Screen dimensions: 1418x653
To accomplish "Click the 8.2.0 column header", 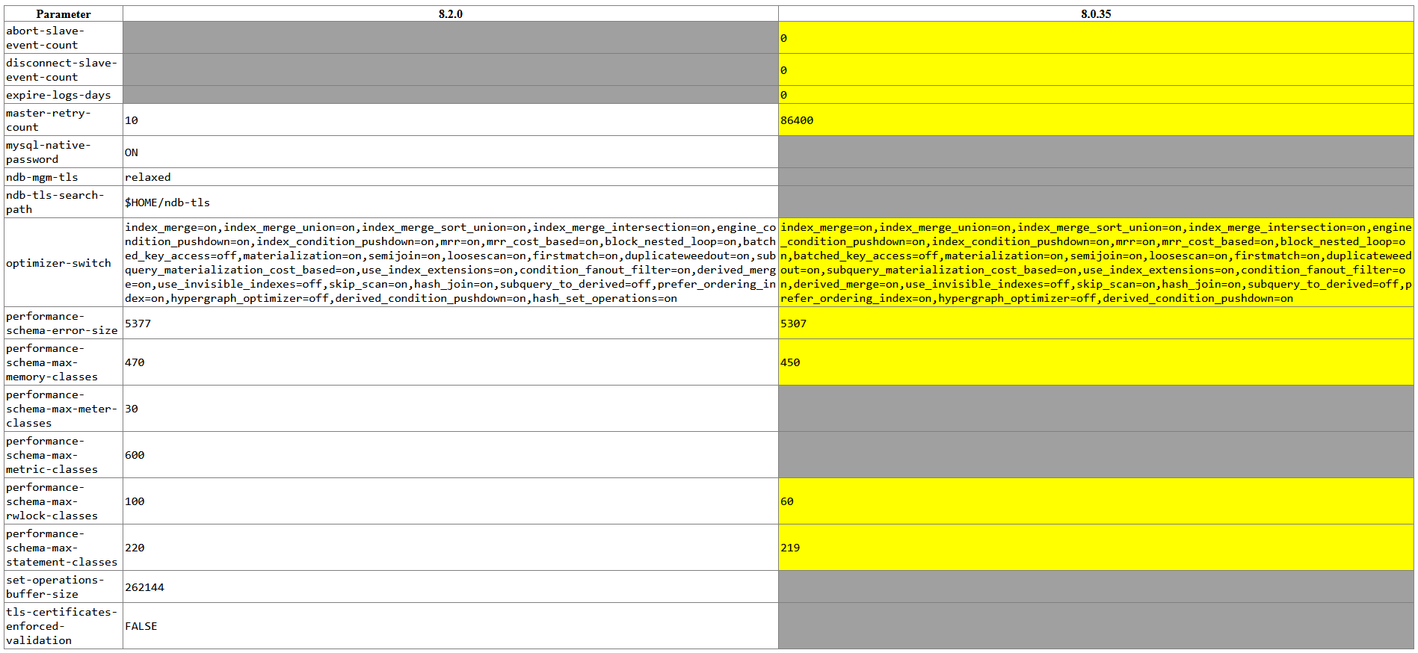I will [x=451, y=13].
